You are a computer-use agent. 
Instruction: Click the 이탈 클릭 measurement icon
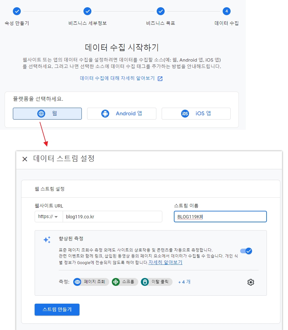point(146,282)
